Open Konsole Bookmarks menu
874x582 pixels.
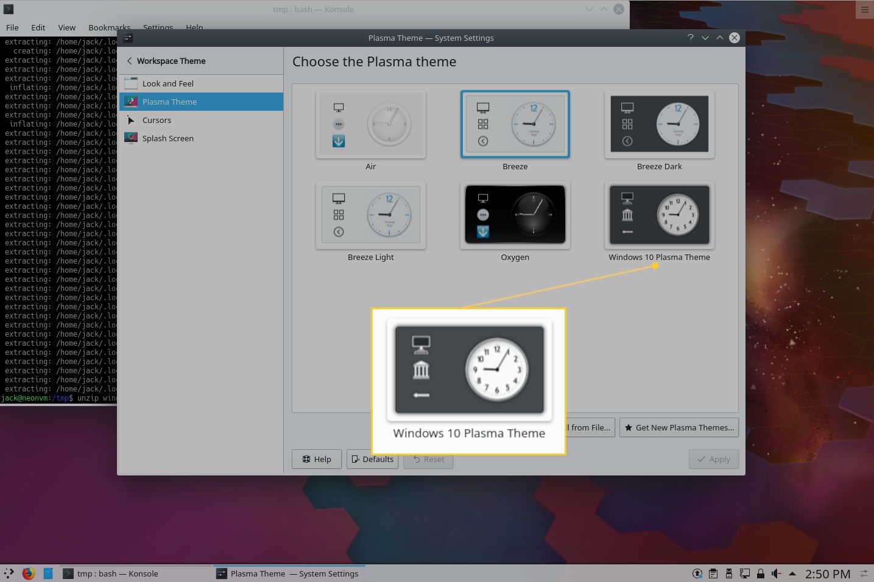point(109,27)
